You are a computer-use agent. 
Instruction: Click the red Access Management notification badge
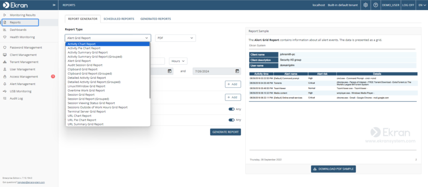(x=53, y=76)
